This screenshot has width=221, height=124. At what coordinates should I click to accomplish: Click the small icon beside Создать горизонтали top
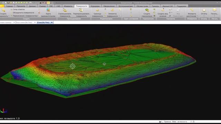point(154,9)
